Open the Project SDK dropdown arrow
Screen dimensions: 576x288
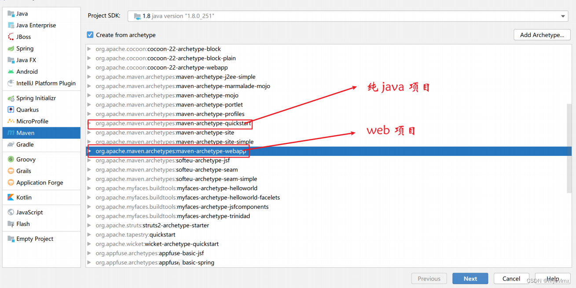[x=563, y=16]
